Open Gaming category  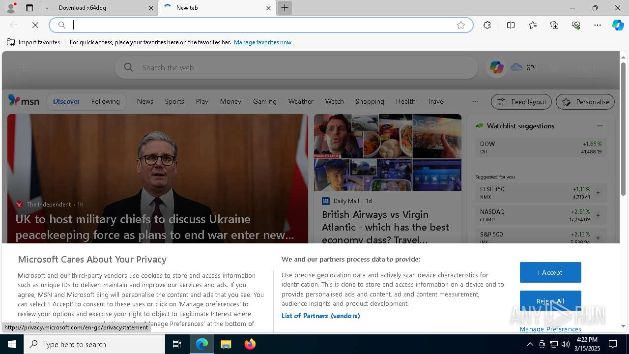[x=265, y=101]
